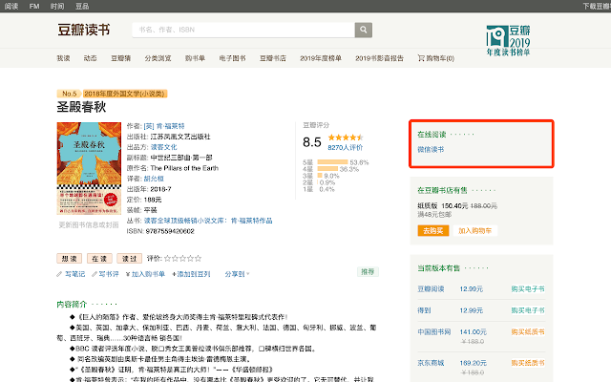Open the 微信读书 online reading link
Screen dimensions: 611x382
tap(431, 150)
